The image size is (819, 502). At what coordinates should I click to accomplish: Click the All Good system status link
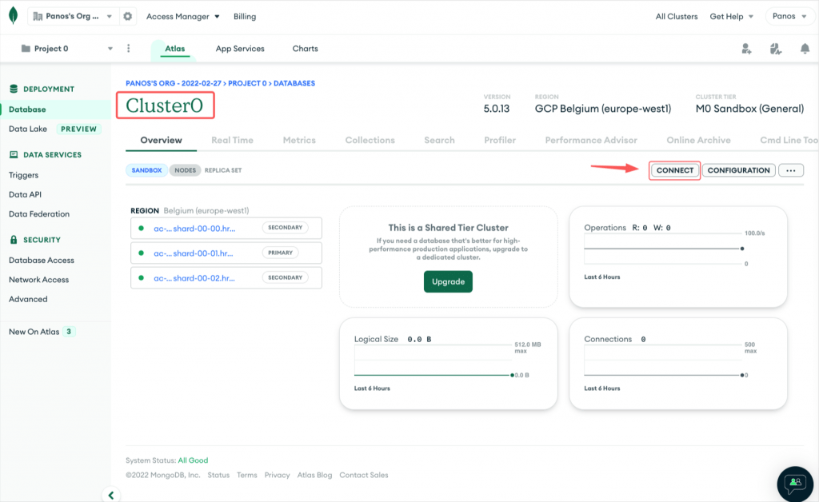(193, 460)
